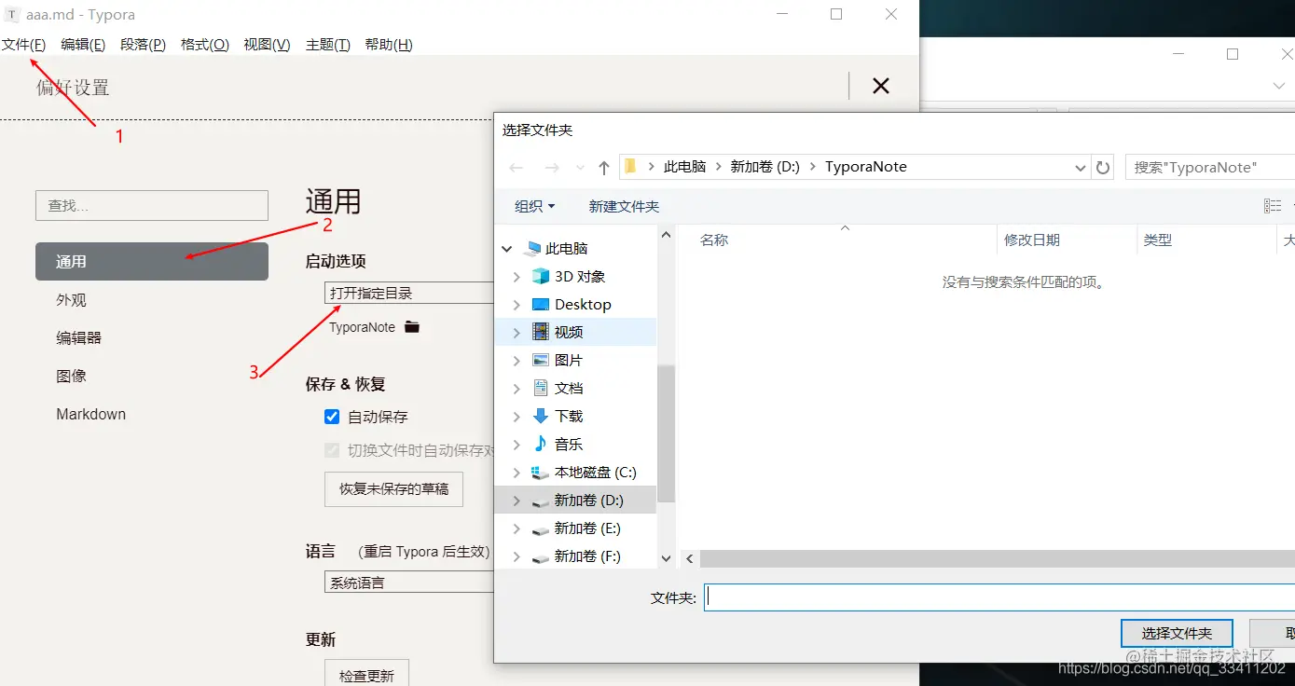Click the yellow folder icon in the address bar

[x=630, y=166]
